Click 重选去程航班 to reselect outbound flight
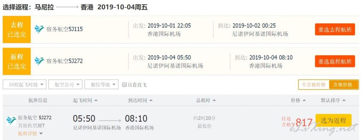The height and width of the screenshot is (140, 362). coord(335,29)
